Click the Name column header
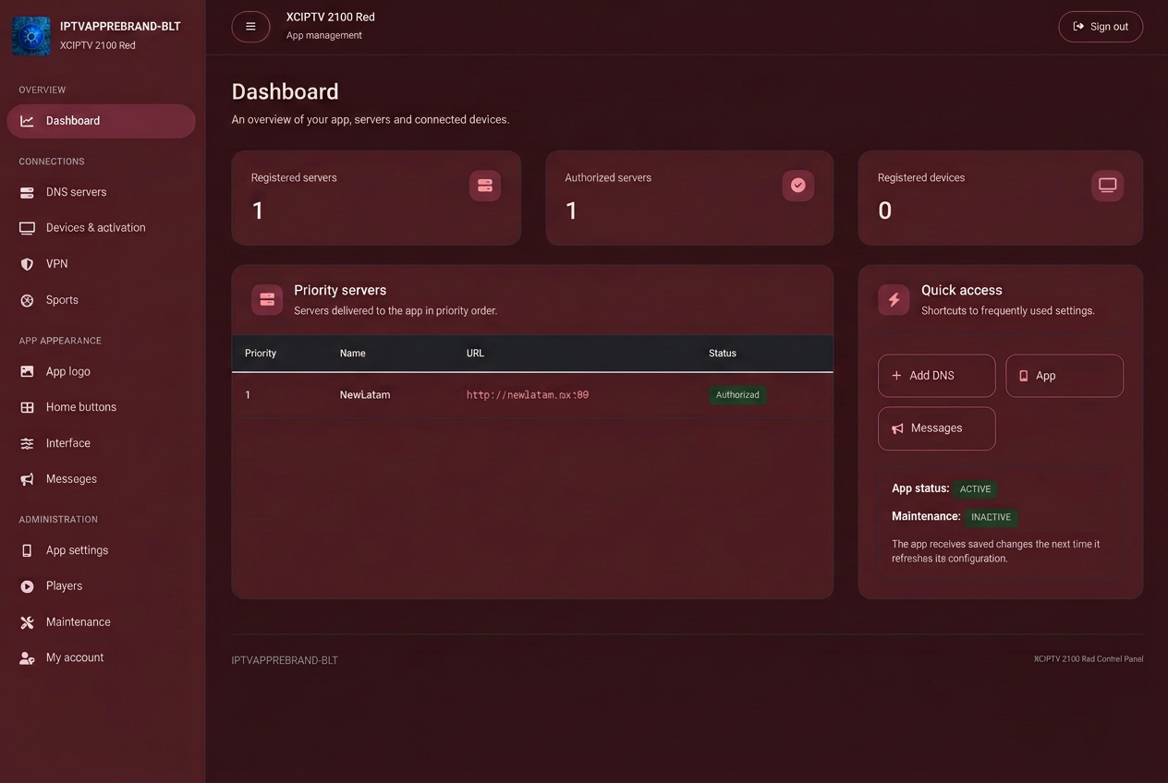1168x783 pixels. point(353,354)
